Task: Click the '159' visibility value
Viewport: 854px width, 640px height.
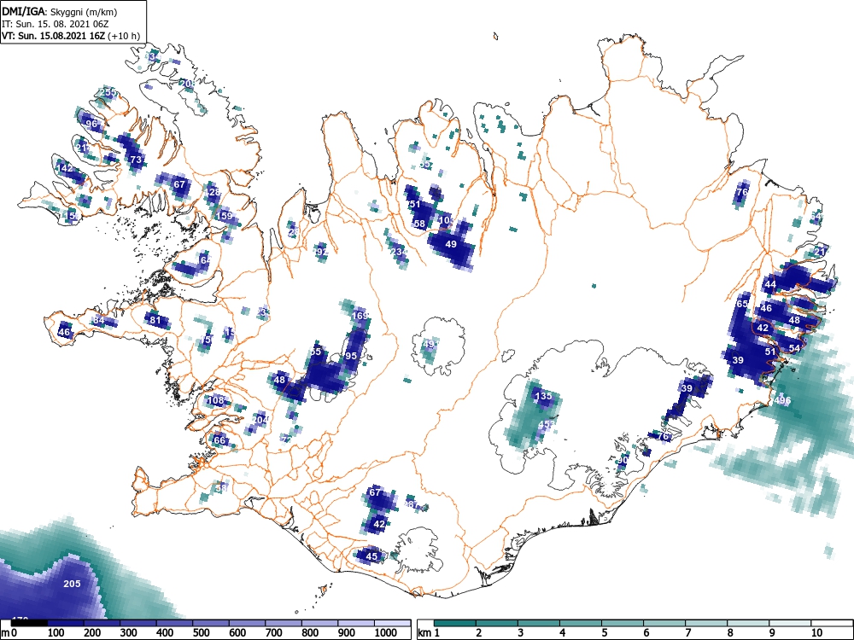Action: point(225,216)
